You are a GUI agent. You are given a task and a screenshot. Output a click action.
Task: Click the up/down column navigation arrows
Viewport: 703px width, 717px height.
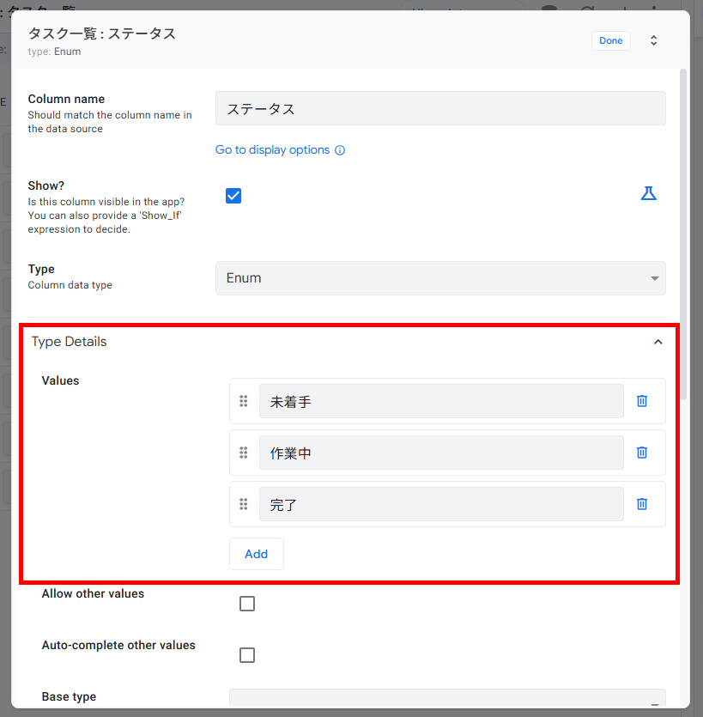(x=653, y=40)
